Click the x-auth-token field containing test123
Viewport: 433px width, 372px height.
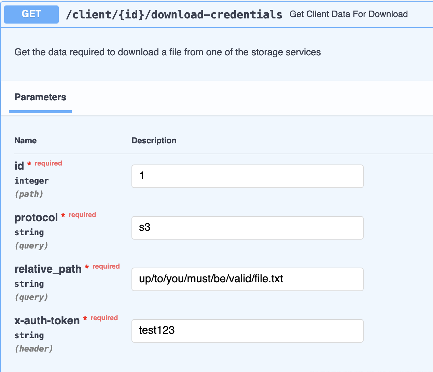[x=248, y=331]
